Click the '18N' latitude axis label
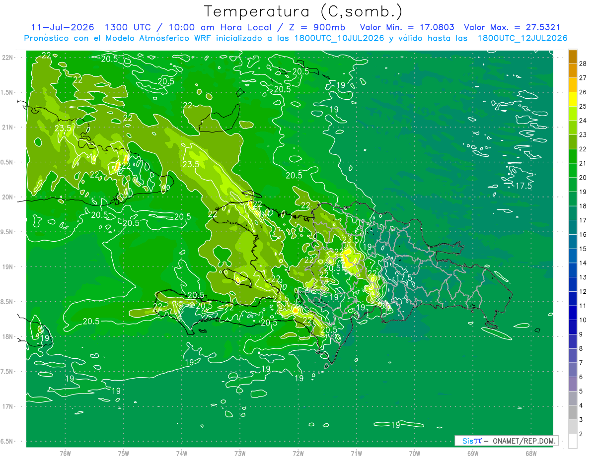This screenshot has width=596, height=460. coord(8,336)
